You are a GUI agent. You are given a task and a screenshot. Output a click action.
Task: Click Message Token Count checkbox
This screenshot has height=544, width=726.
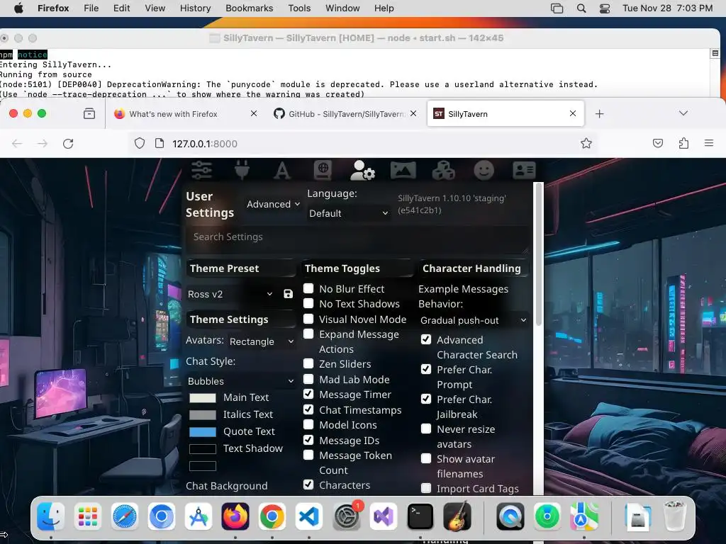(308, 455)
